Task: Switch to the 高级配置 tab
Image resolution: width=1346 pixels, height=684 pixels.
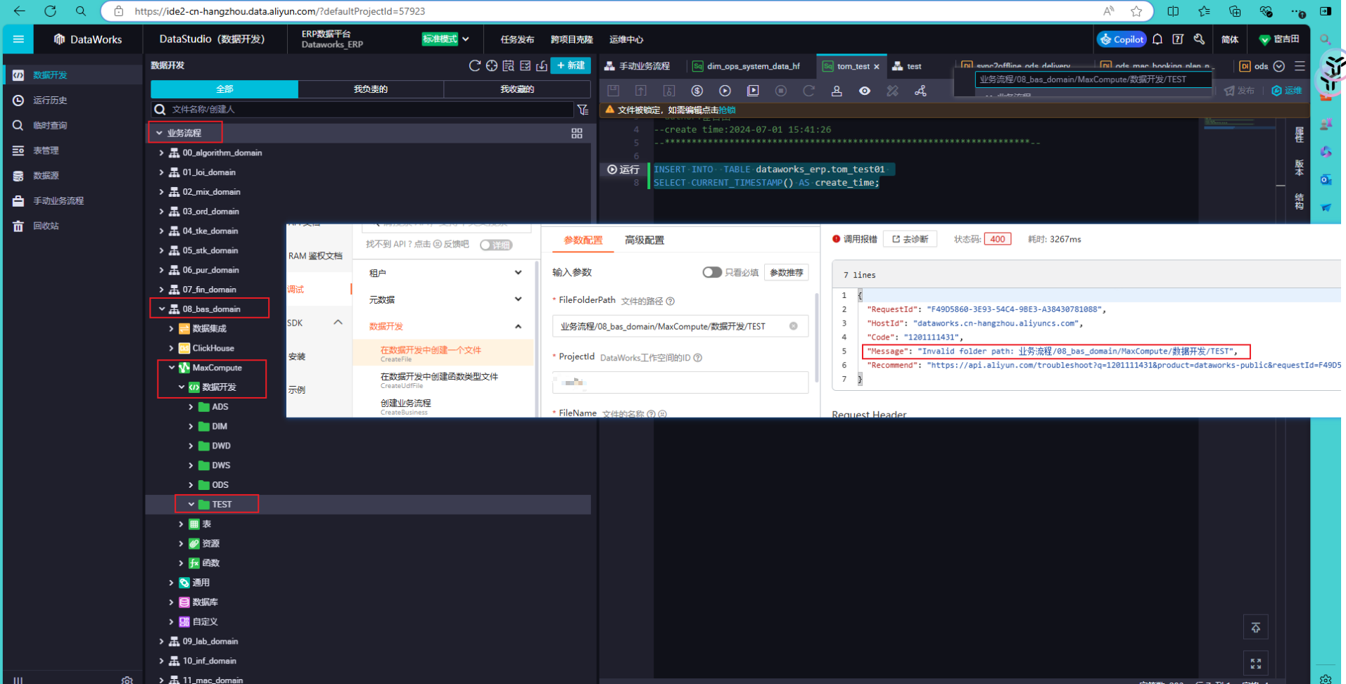Action: click(x=644, y=240)
